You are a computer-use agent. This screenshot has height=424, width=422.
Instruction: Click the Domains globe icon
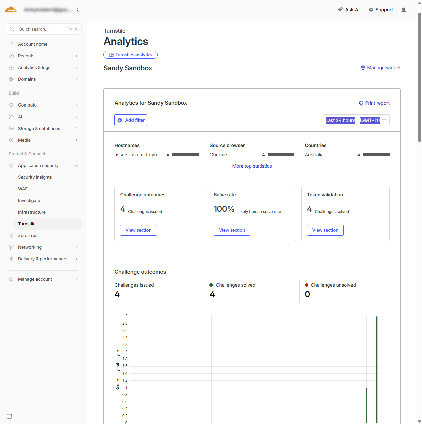point(11,79)
